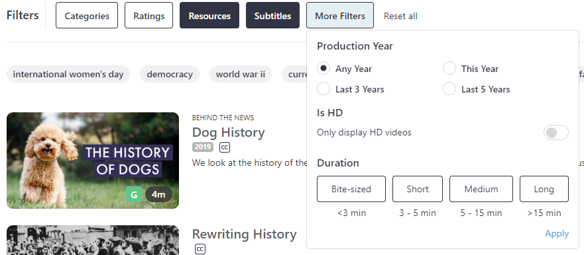Collapse the More Filters panel
This screenshot has height=255, width=584.
pyautogui.click(x=340, y=15)
